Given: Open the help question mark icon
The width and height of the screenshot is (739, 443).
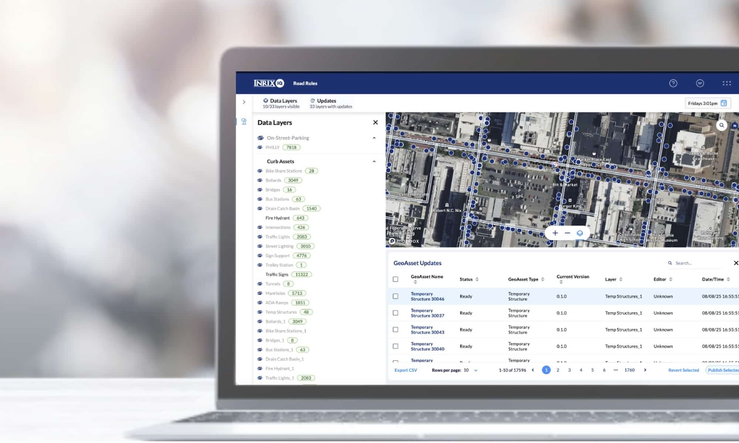Looking at the screenshot, I should (673, 83).
